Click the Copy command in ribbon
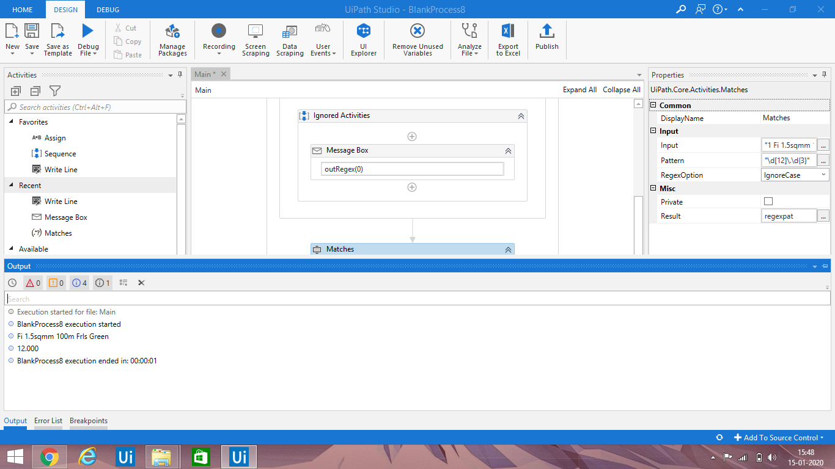The height and width of the screenshot is (469, 835). 128,42
